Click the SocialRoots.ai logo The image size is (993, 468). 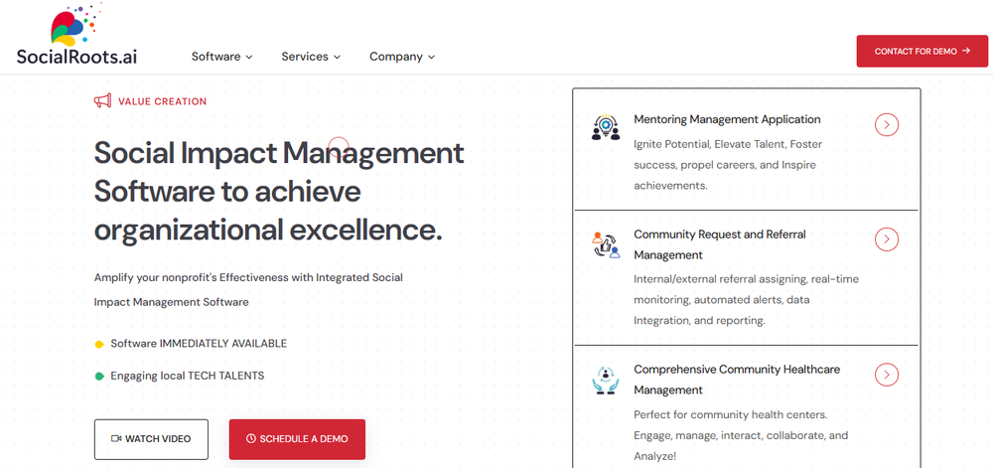pos(76,38)
